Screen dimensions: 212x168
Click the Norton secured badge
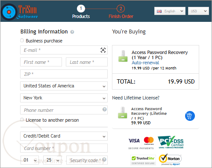pyautogui.click(x=170, y=159)
